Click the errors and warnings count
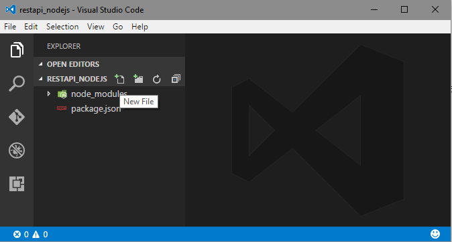Screen dimensions: 452x242 click(31, 235)
